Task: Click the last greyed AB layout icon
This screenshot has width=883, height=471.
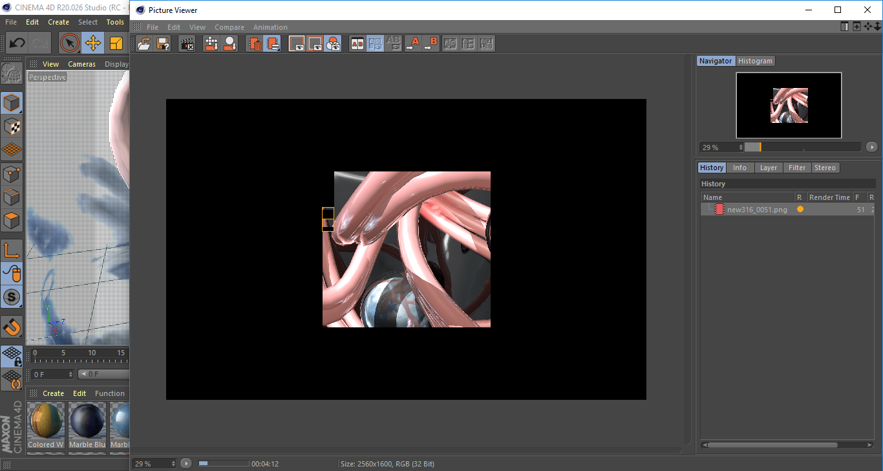Action: point(487,43)
